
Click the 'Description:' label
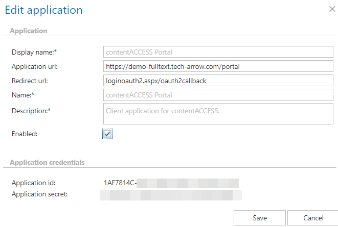point(30,109)
